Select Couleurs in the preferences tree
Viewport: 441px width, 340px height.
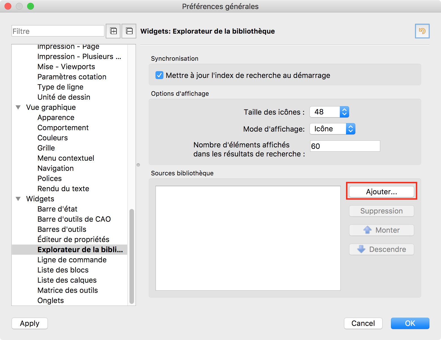[x=53, y=138]
